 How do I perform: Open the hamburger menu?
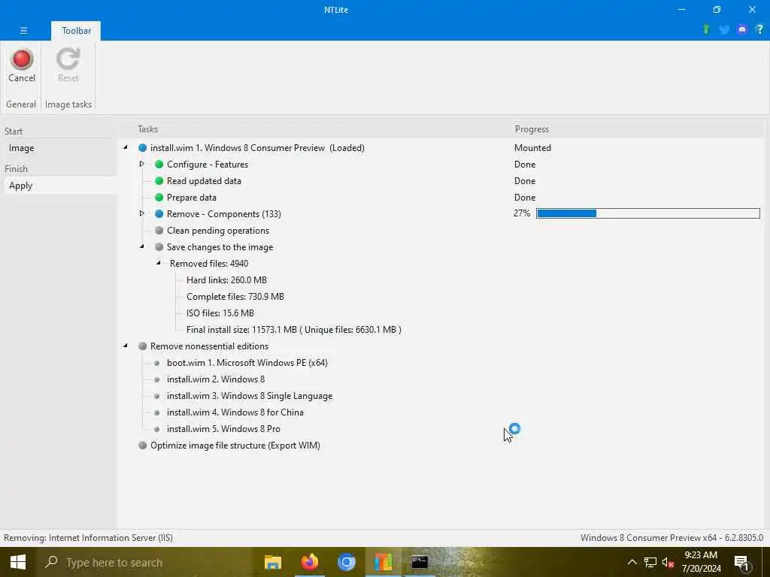point(23,30)
